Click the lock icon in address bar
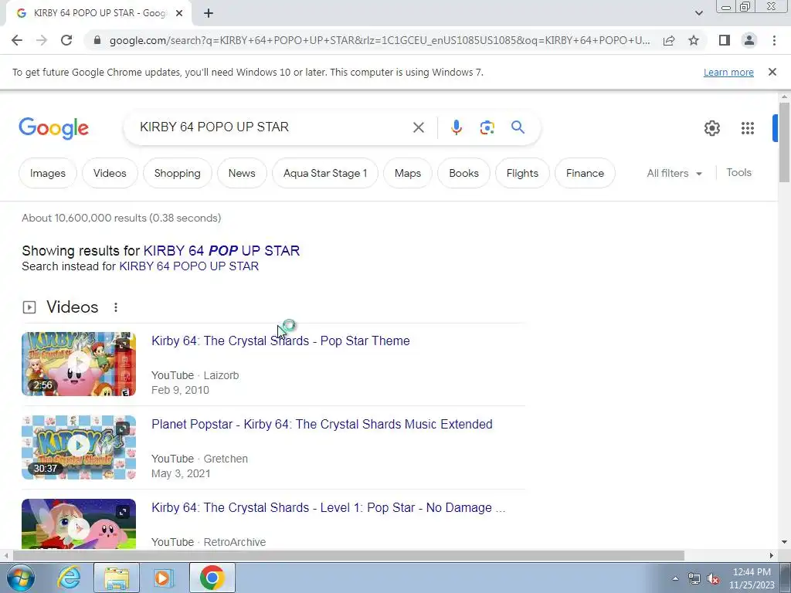The width and height of the screenshot is (791, 593). (x=97, y=40)
